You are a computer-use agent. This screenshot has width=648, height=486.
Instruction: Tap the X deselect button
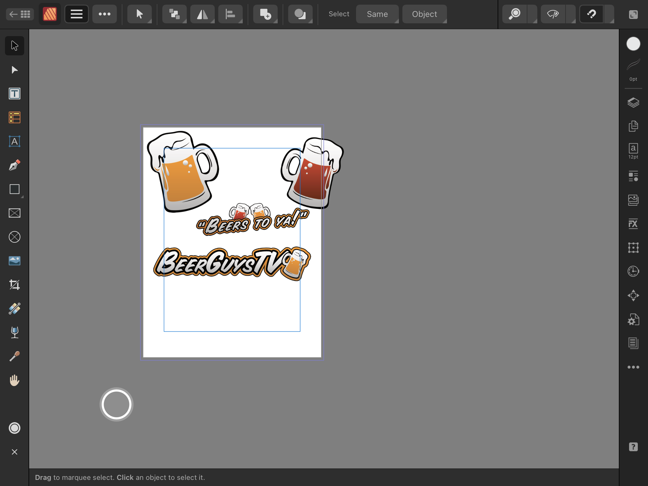point(14,452)
